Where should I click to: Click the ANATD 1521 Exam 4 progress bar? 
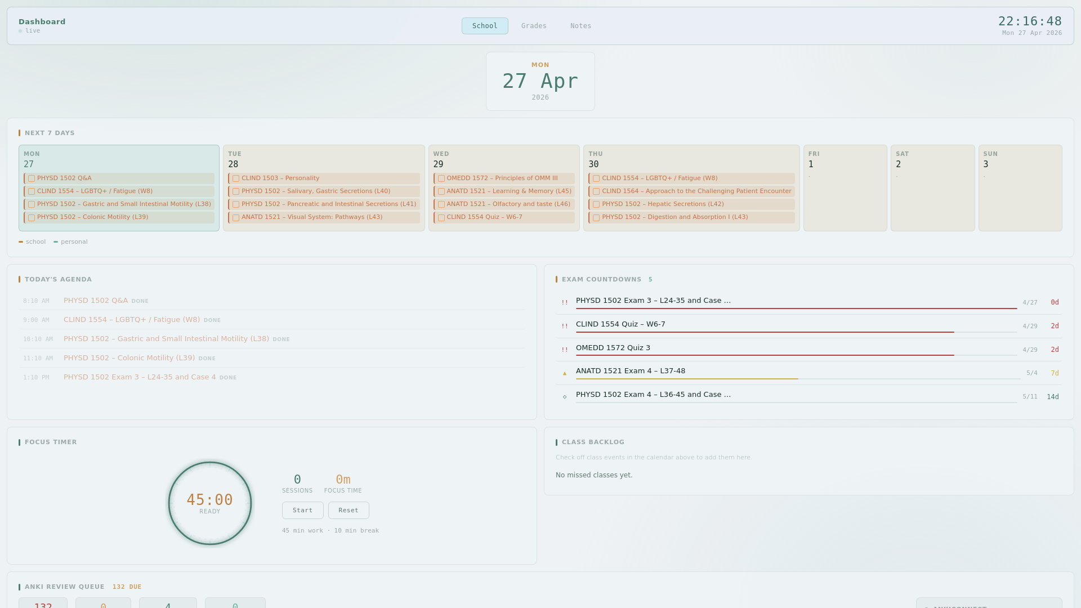(798, 379)
